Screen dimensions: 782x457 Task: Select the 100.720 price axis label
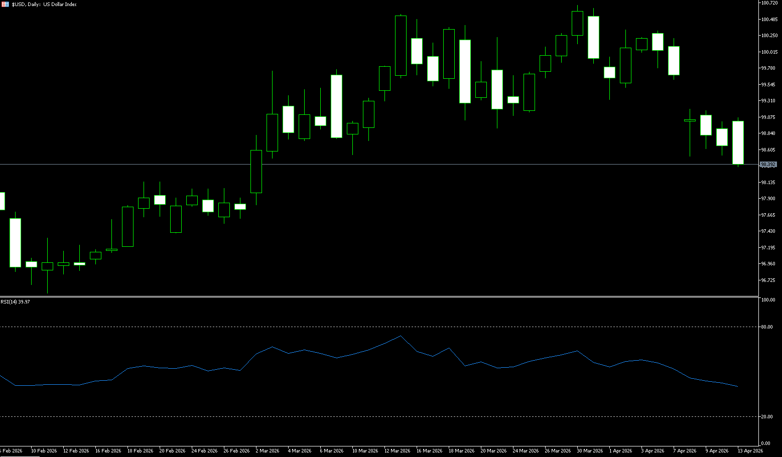[x=769, y=3]
